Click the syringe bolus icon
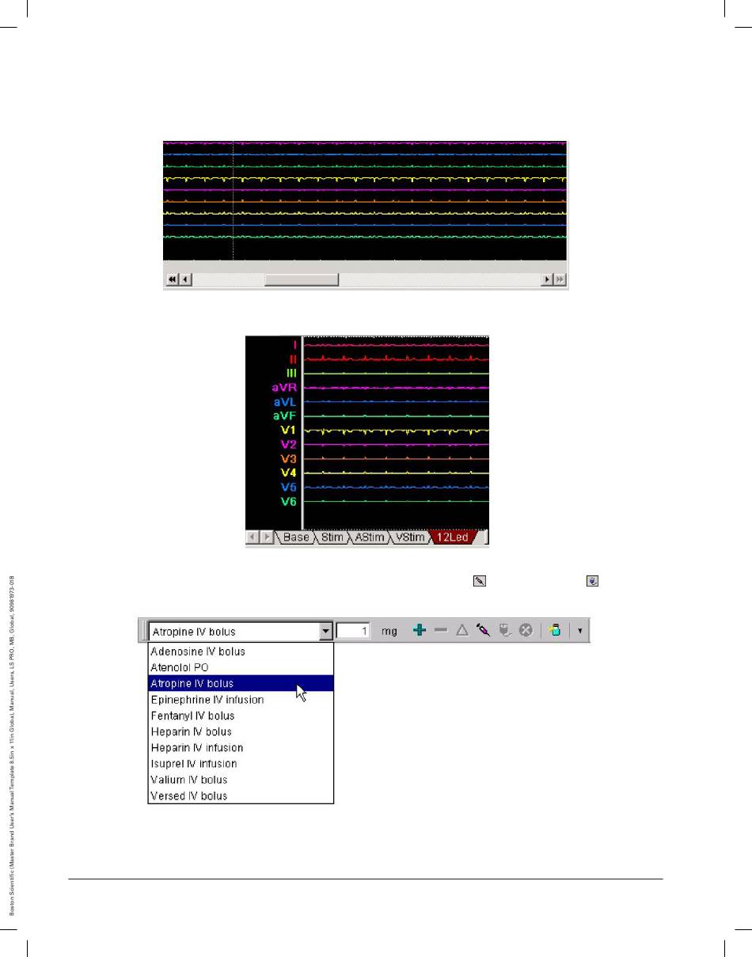 pos(483,631)
